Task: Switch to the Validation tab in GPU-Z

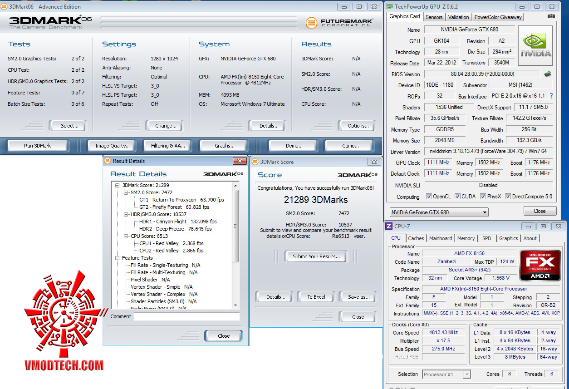Action: click(458, 17)
